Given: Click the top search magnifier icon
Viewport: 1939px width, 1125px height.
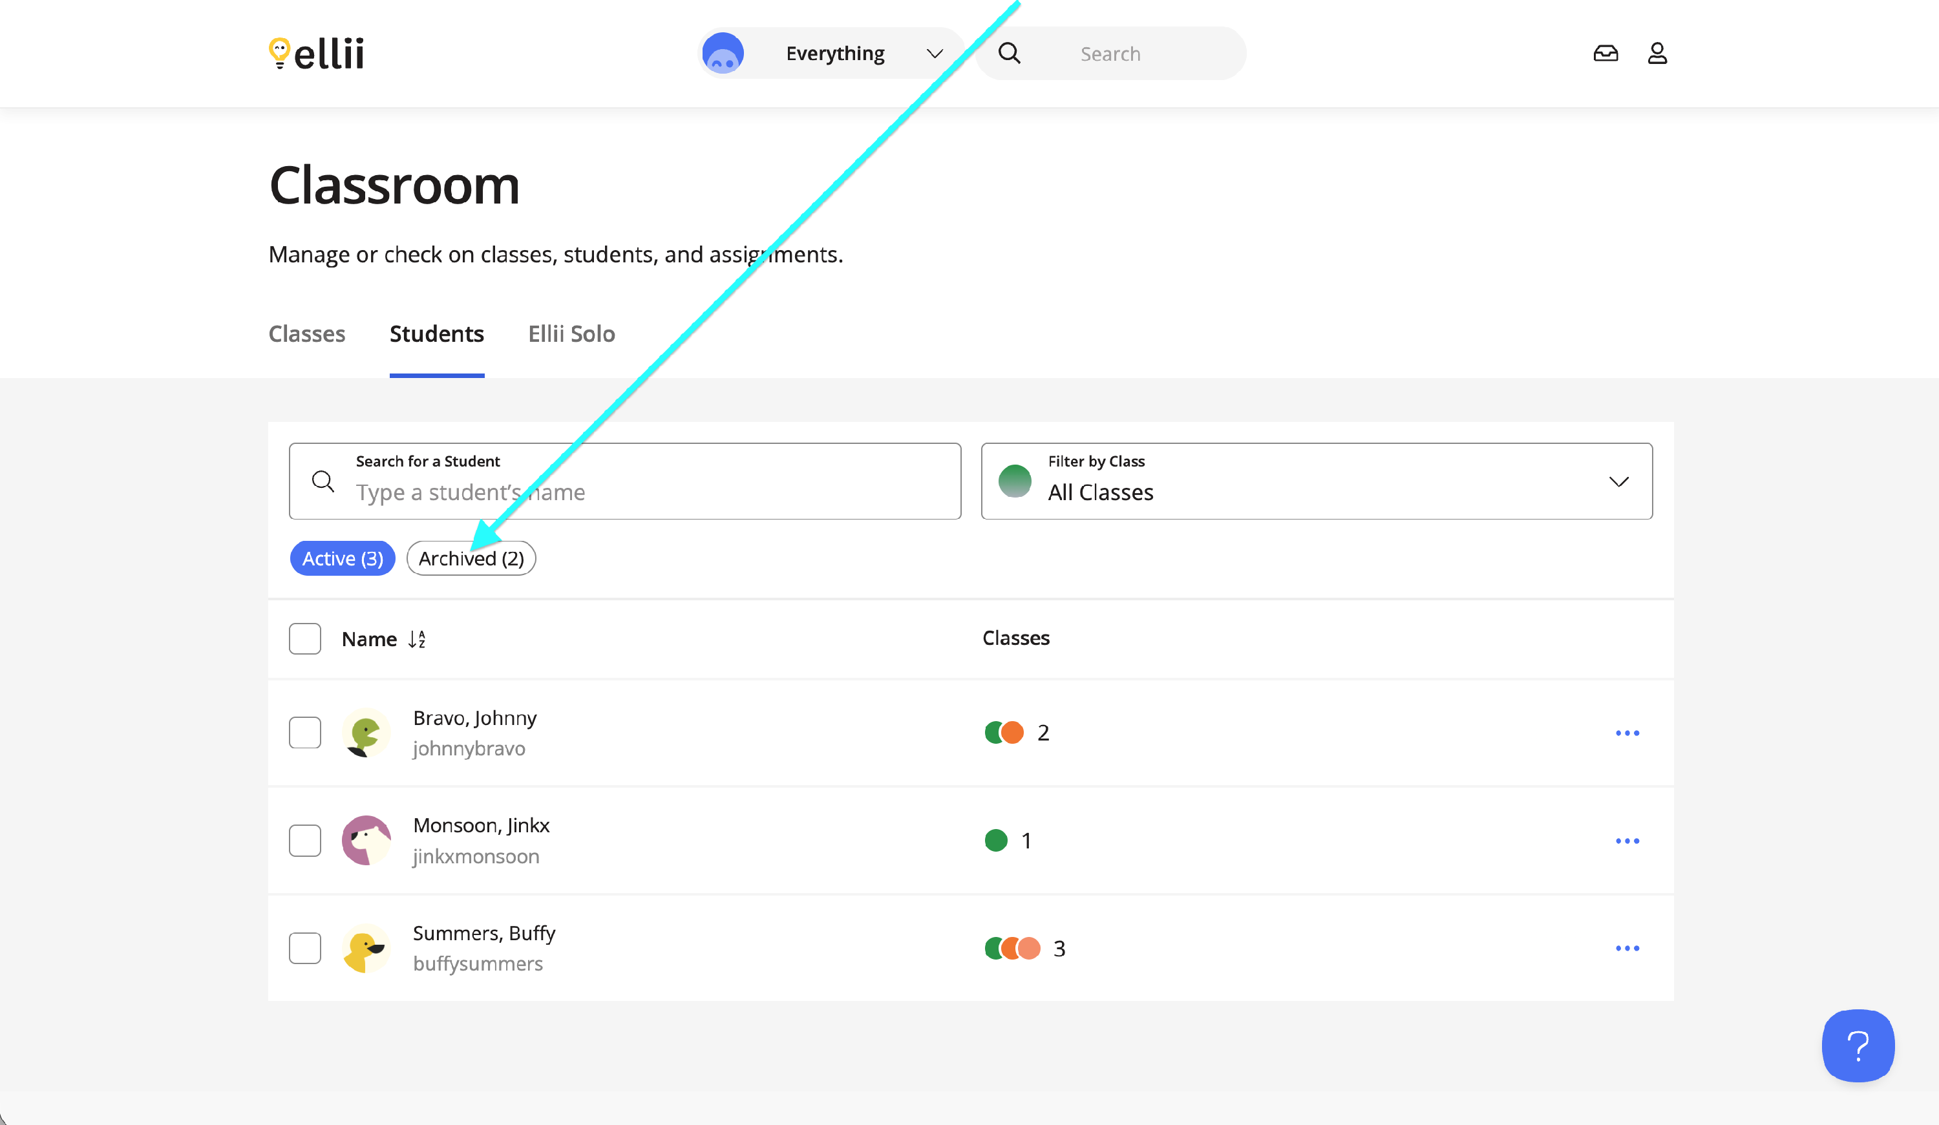Looking at the screenshot, I should [1009, 53].
